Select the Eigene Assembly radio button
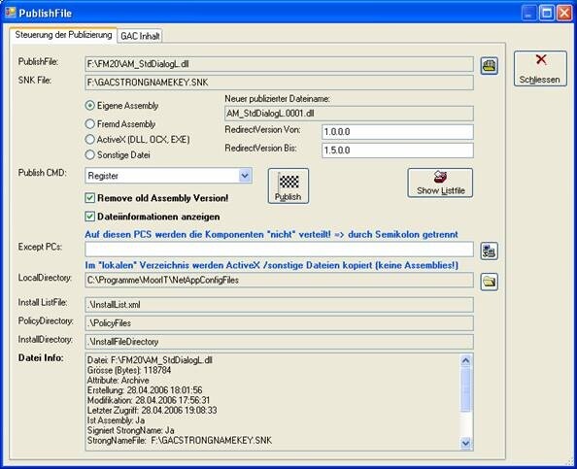The height and width of the screenshot is (469, 577). click(89, 106)
